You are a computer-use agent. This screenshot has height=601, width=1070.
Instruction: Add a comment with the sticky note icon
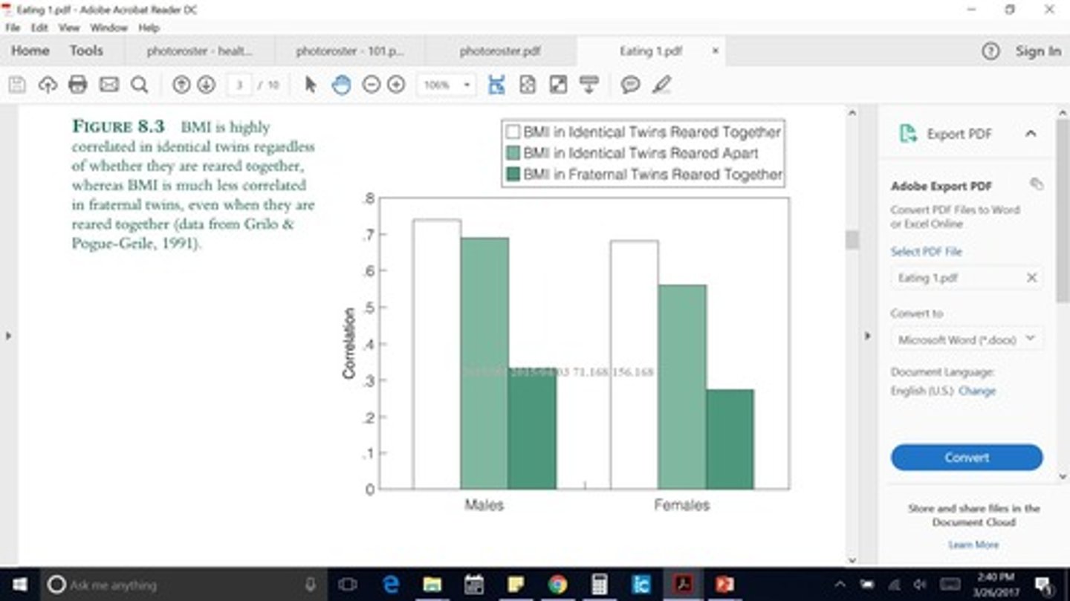pyautogui.click(x=630, y=85)
